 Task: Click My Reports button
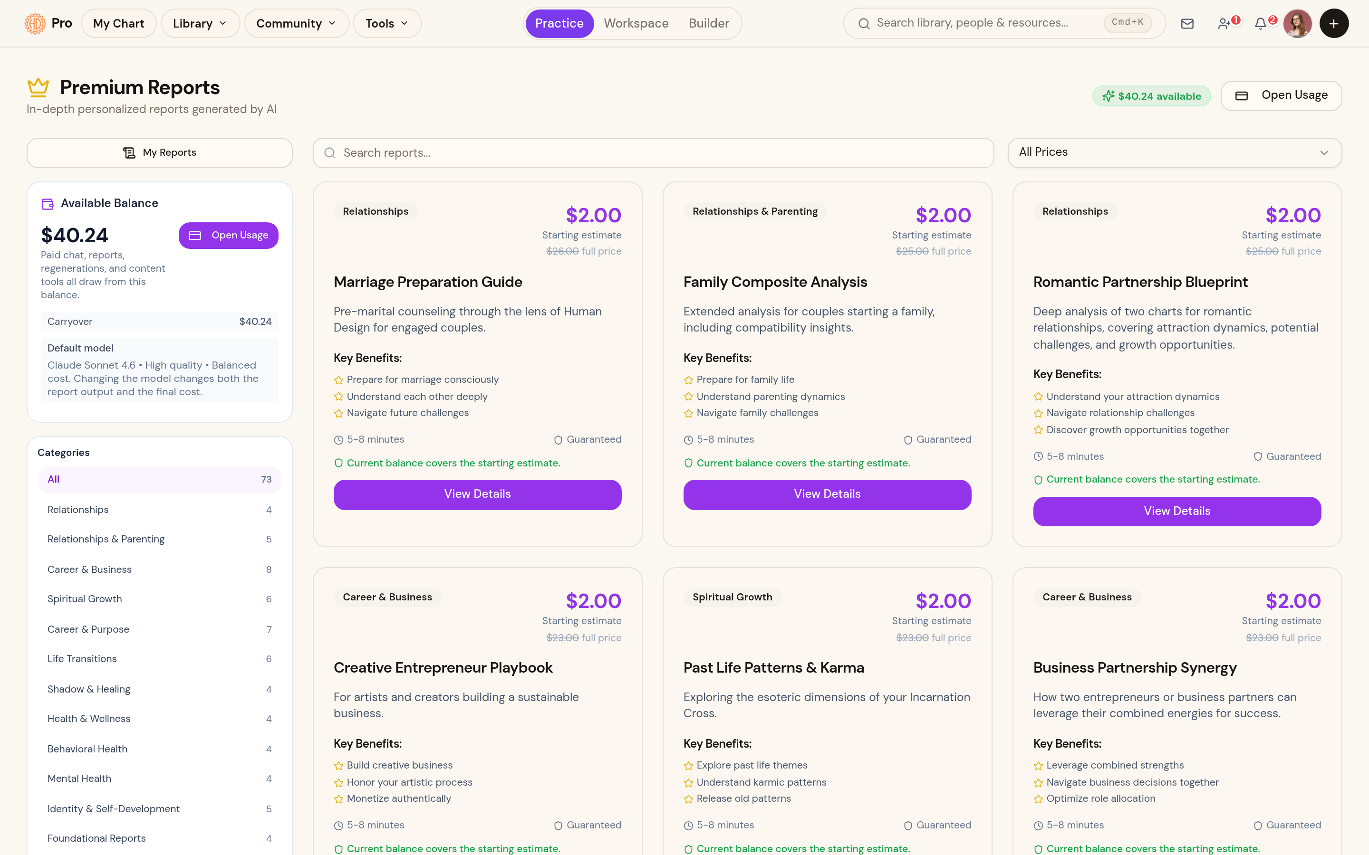(160, 152)
